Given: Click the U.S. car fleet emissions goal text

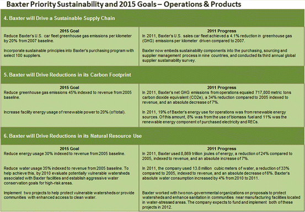Looking at the screenshot, I should click(x=68, y=39).
